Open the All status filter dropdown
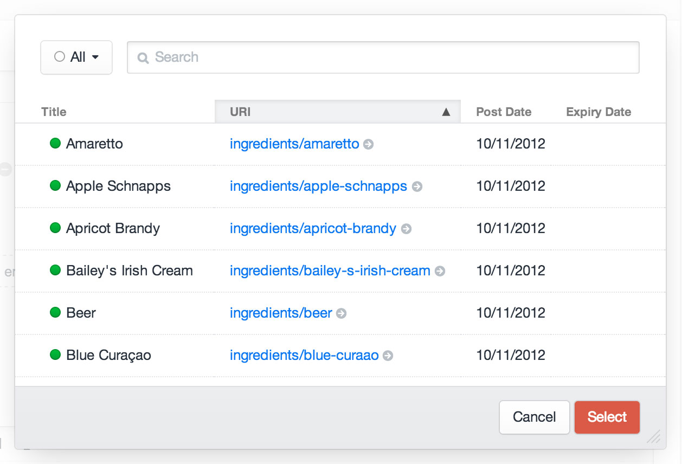Viewport: 682px width, 464px height. point(76,57)
